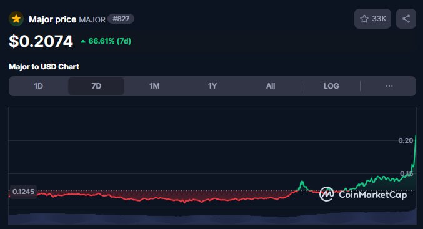
Task: Click the $0.2074 price value
Action: click(41, 41)
